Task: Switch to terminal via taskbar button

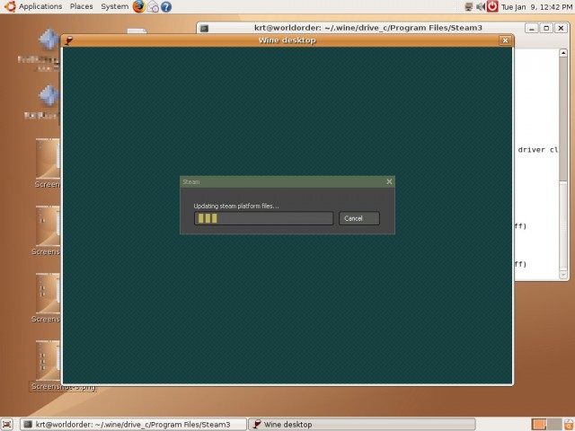Action: coord(133,425)
